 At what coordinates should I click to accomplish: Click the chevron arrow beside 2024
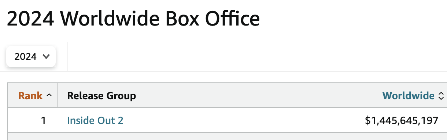[46, 57]
